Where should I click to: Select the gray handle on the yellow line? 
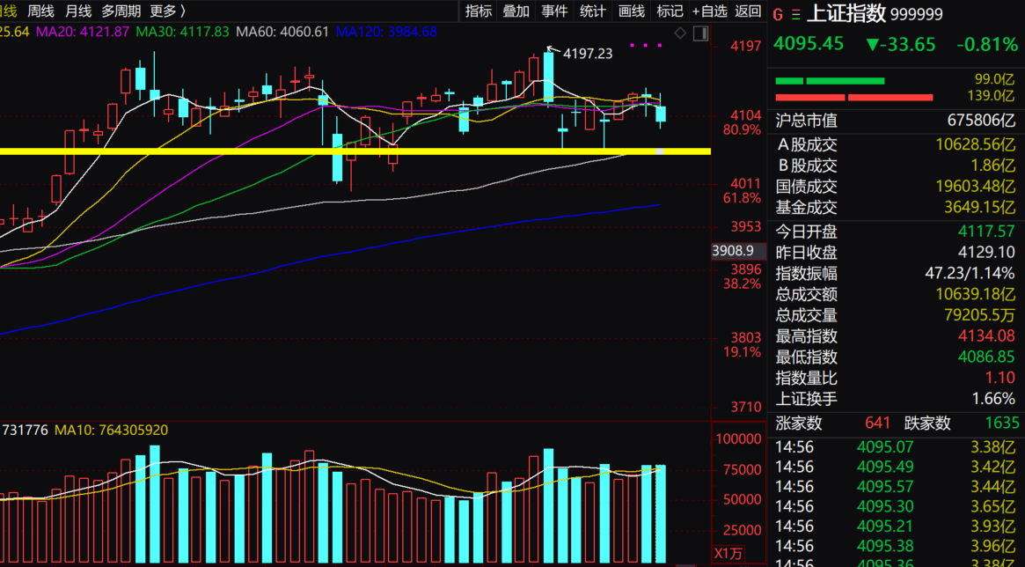point(660,151)
